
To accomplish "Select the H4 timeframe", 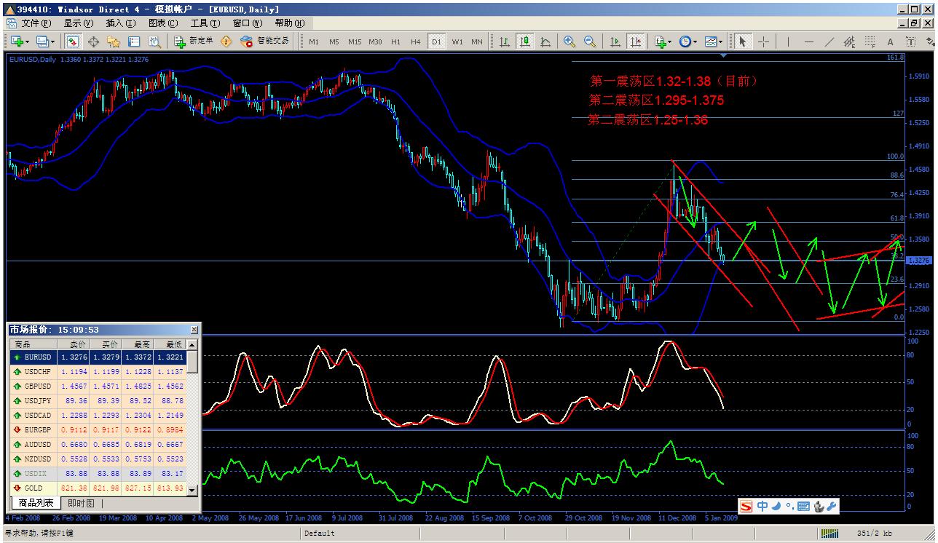I will pos(415,41).
